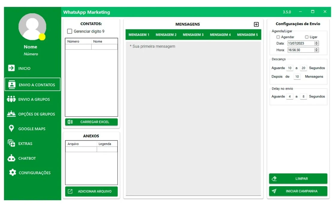Switch to the Mensagem 2 tab

pyautogui.click(x=166, y=35)
